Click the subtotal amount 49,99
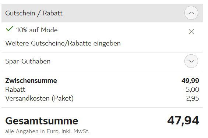Image resolution: width=208 pixels, height=138 pixels. (190, 81)
